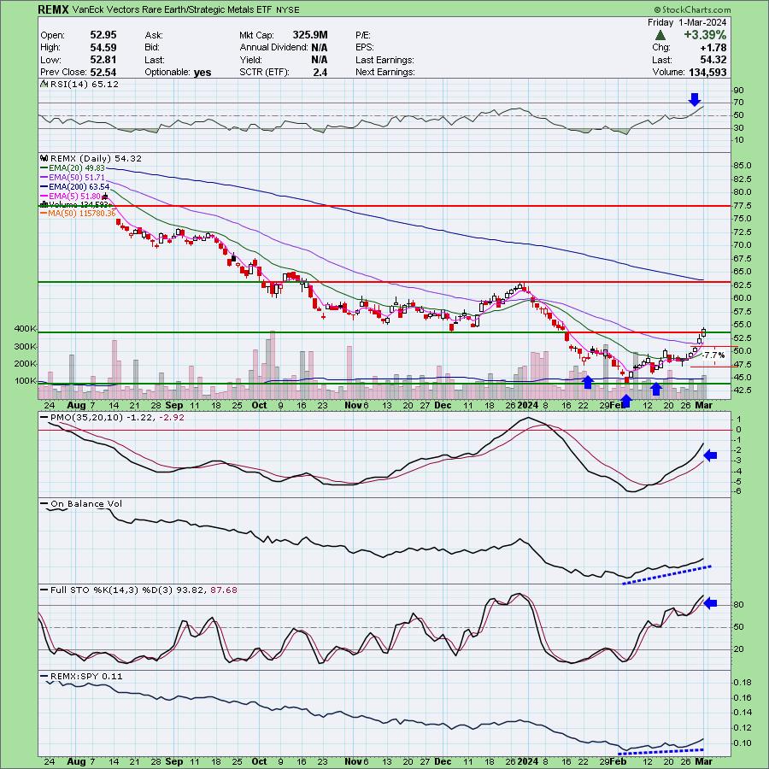The width and height of the screenshot is (769, 769).
Task: Click the RSI 70 axis label
Action: click(738, 103)
